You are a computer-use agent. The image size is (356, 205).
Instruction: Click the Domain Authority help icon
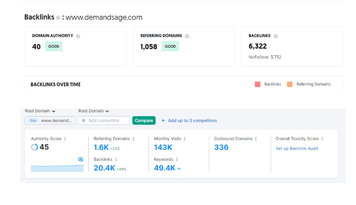[x=78, y=36]
